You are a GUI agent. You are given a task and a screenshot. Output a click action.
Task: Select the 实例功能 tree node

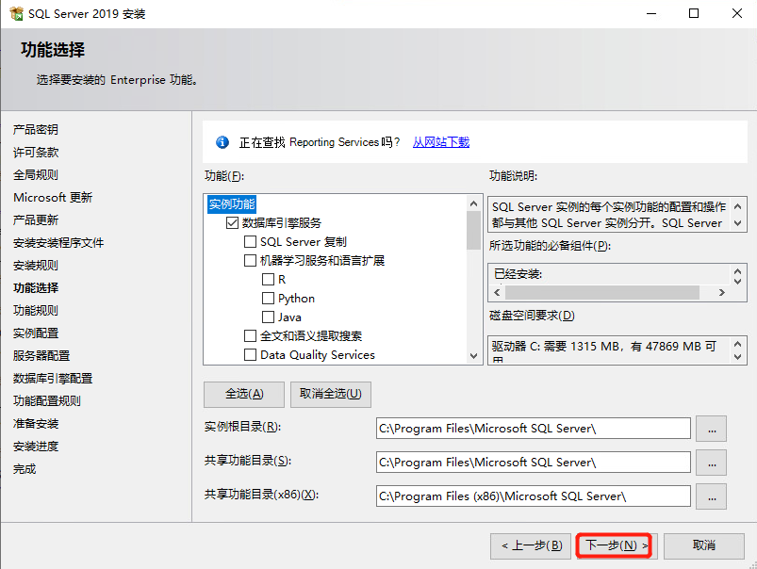232,204
